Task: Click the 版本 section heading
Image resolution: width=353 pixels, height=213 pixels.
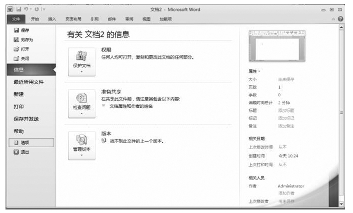Action: pos(106,134)
